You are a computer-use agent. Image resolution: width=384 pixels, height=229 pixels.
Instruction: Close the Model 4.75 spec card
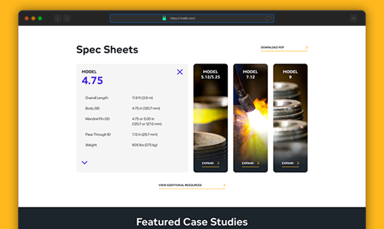tap(180, 72)
